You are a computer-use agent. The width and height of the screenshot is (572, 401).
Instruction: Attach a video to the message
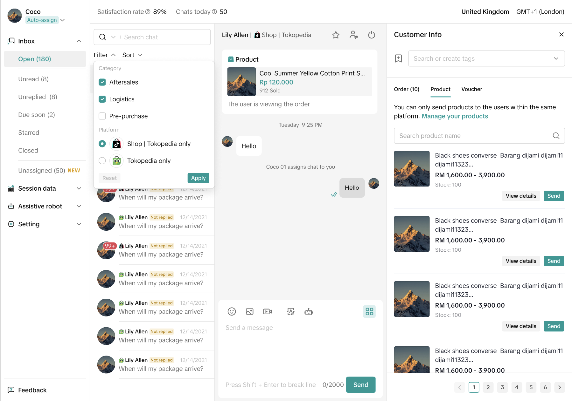268,312
